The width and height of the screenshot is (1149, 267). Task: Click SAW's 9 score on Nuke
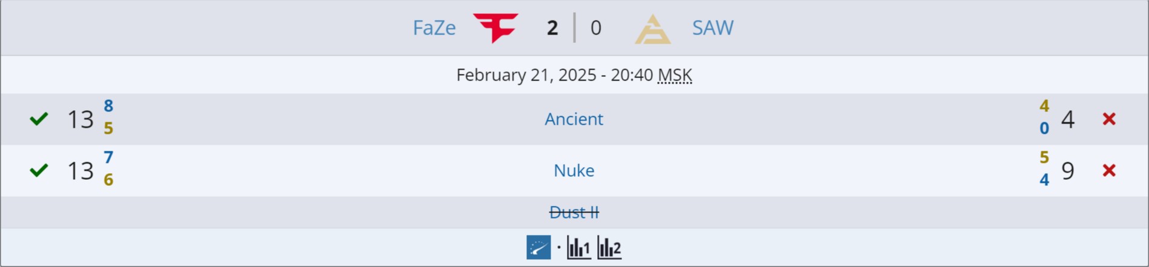point(1068,171)
